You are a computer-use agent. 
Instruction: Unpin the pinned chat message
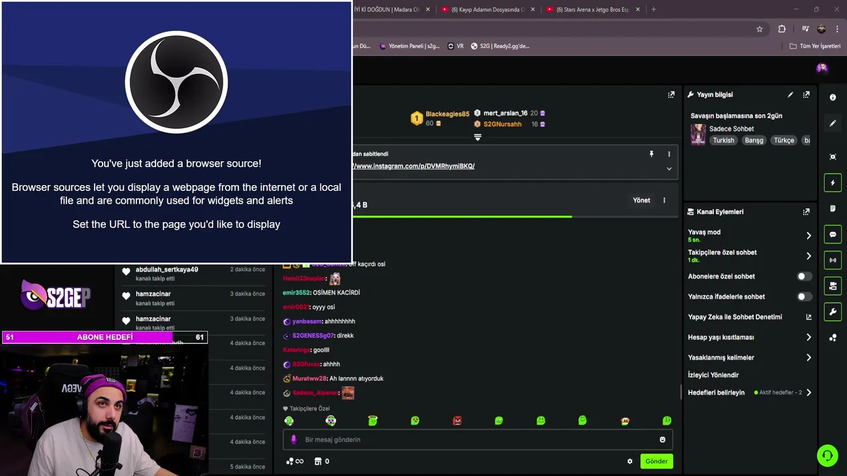pyautogui.click(x=651, y=154)
